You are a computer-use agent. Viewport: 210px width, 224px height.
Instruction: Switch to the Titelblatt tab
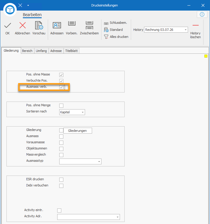click(71, 51)
